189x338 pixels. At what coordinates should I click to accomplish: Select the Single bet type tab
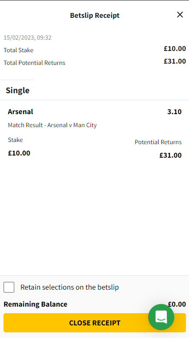(18, 90)
